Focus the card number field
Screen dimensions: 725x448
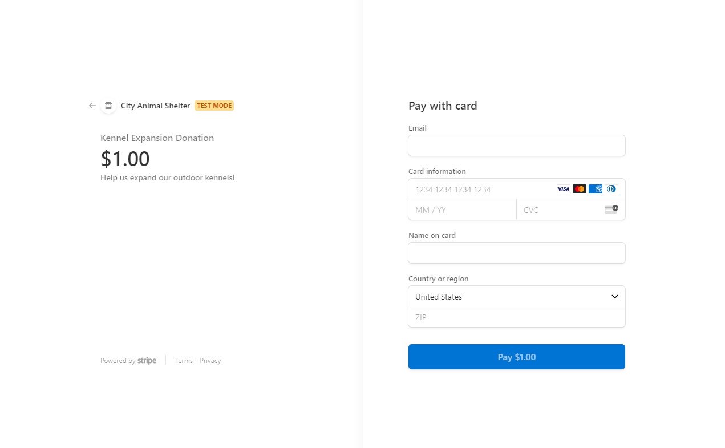pyautogui.click(x=517, y=189)
